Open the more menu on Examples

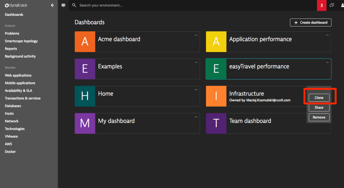pyautogui.click(x=196, y=62)
